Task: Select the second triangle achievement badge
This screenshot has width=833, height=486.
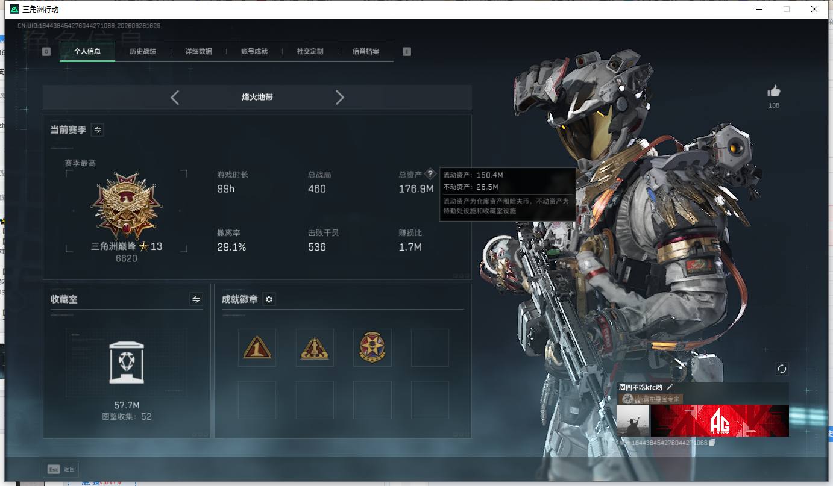Action: pos(315,347)
